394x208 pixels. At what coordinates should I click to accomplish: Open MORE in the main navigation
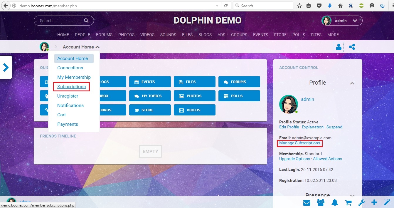333,35
